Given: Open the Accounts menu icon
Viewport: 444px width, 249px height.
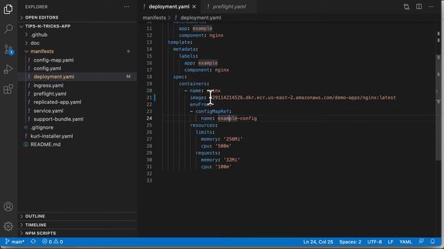Looking at the screenshot, I should pyautogui.click(x=8, y=207).
